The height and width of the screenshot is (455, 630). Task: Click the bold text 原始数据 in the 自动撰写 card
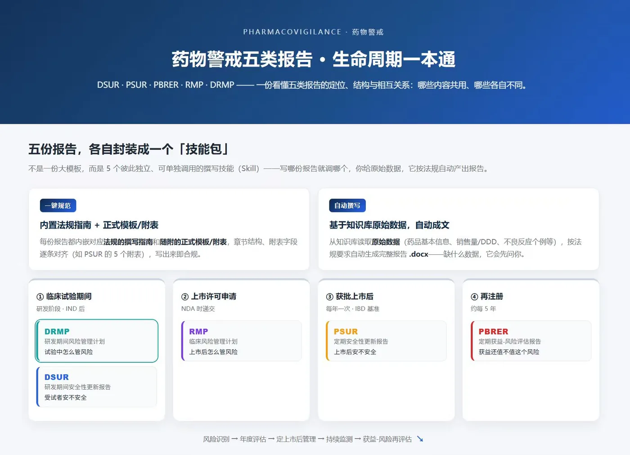[x=386, y=242]
